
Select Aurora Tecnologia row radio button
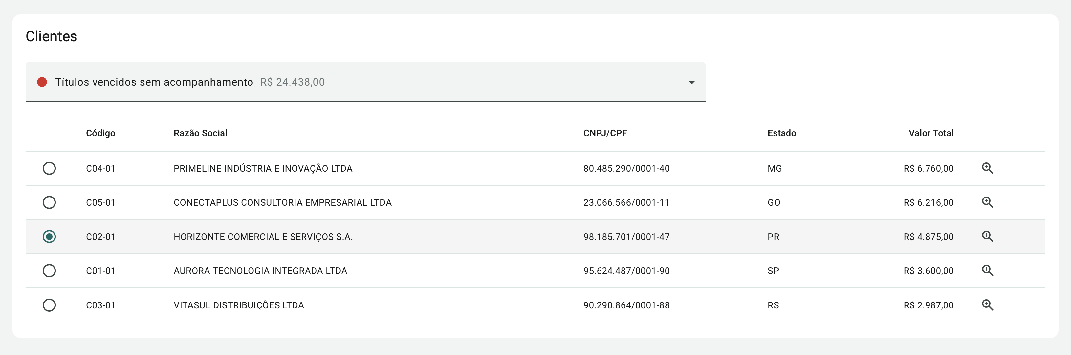coord(49,271)
